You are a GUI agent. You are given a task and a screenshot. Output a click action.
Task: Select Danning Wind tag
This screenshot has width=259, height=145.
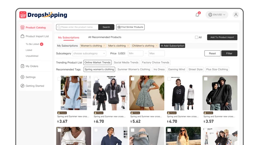pos(176,69)
